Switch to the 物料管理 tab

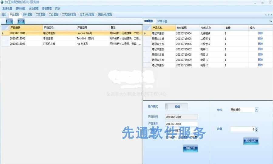click(x=28, y=15)
